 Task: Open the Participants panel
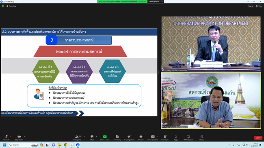(x=77, y=137)
